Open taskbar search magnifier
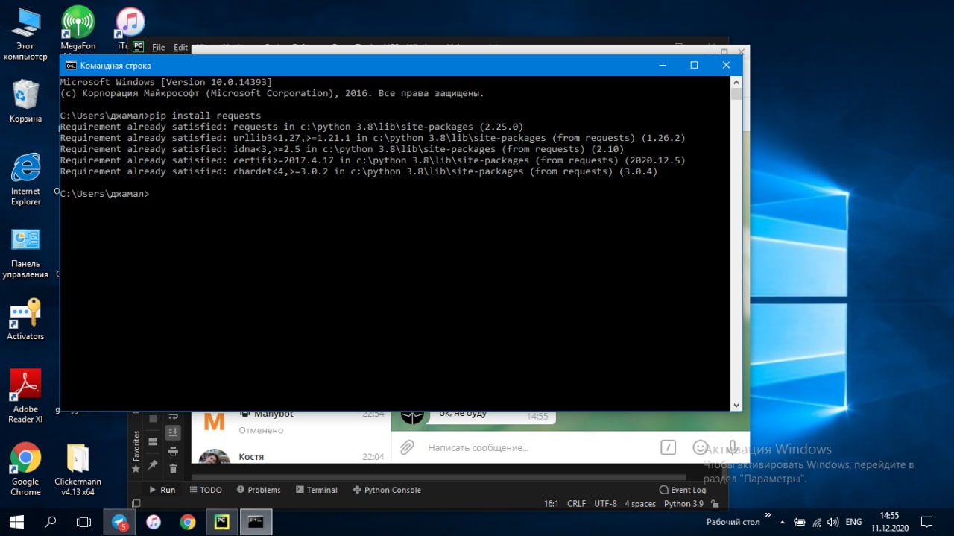Image resolution: width=954 pixels, height=536 pixels. click(51, 522)
